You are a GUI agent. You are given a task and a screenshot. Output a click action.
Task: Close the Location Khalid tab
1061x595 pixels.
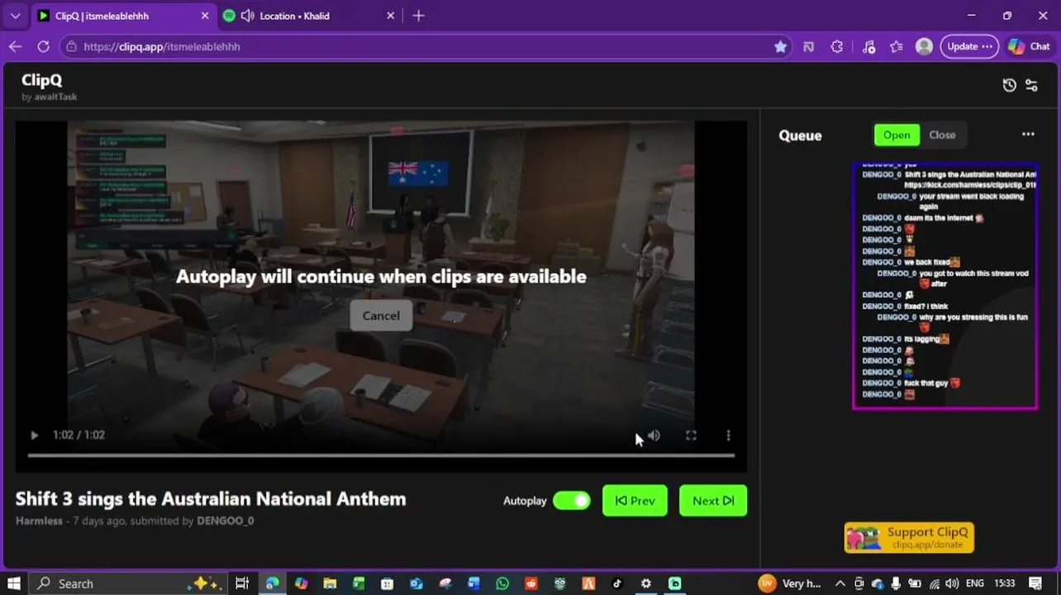(x=391, y=16)
